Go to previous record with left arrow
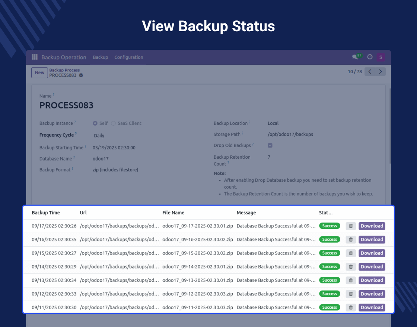This screenshot has height=327, width=417. [370, 72]
